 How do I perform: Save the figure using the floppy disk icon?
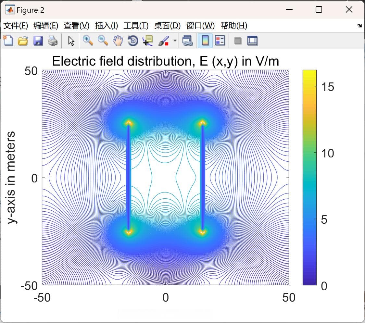38,41
